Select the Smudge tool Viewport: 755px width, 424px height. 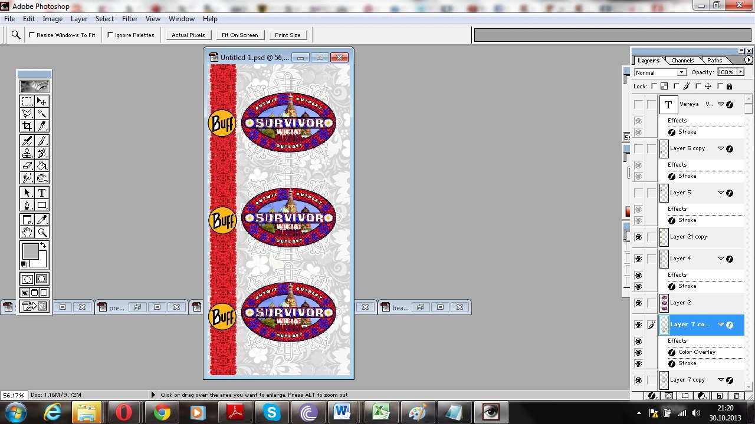pos(27,178)
